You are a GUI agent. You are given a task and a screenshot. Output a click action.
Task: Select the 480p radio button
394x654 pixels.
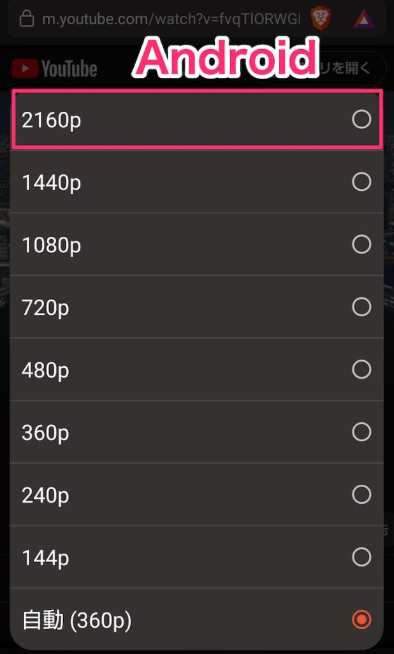[x=361, y=369]
